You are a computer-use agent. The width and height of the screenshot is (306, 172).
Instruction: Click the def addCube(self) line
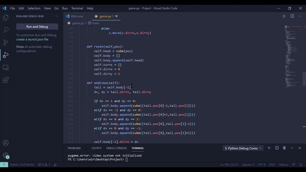coord(103,83)
